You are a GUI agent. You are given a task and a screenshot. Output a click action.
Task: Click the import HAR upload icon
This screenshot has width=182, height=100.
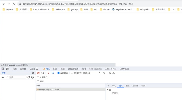(x=110, y=73)
